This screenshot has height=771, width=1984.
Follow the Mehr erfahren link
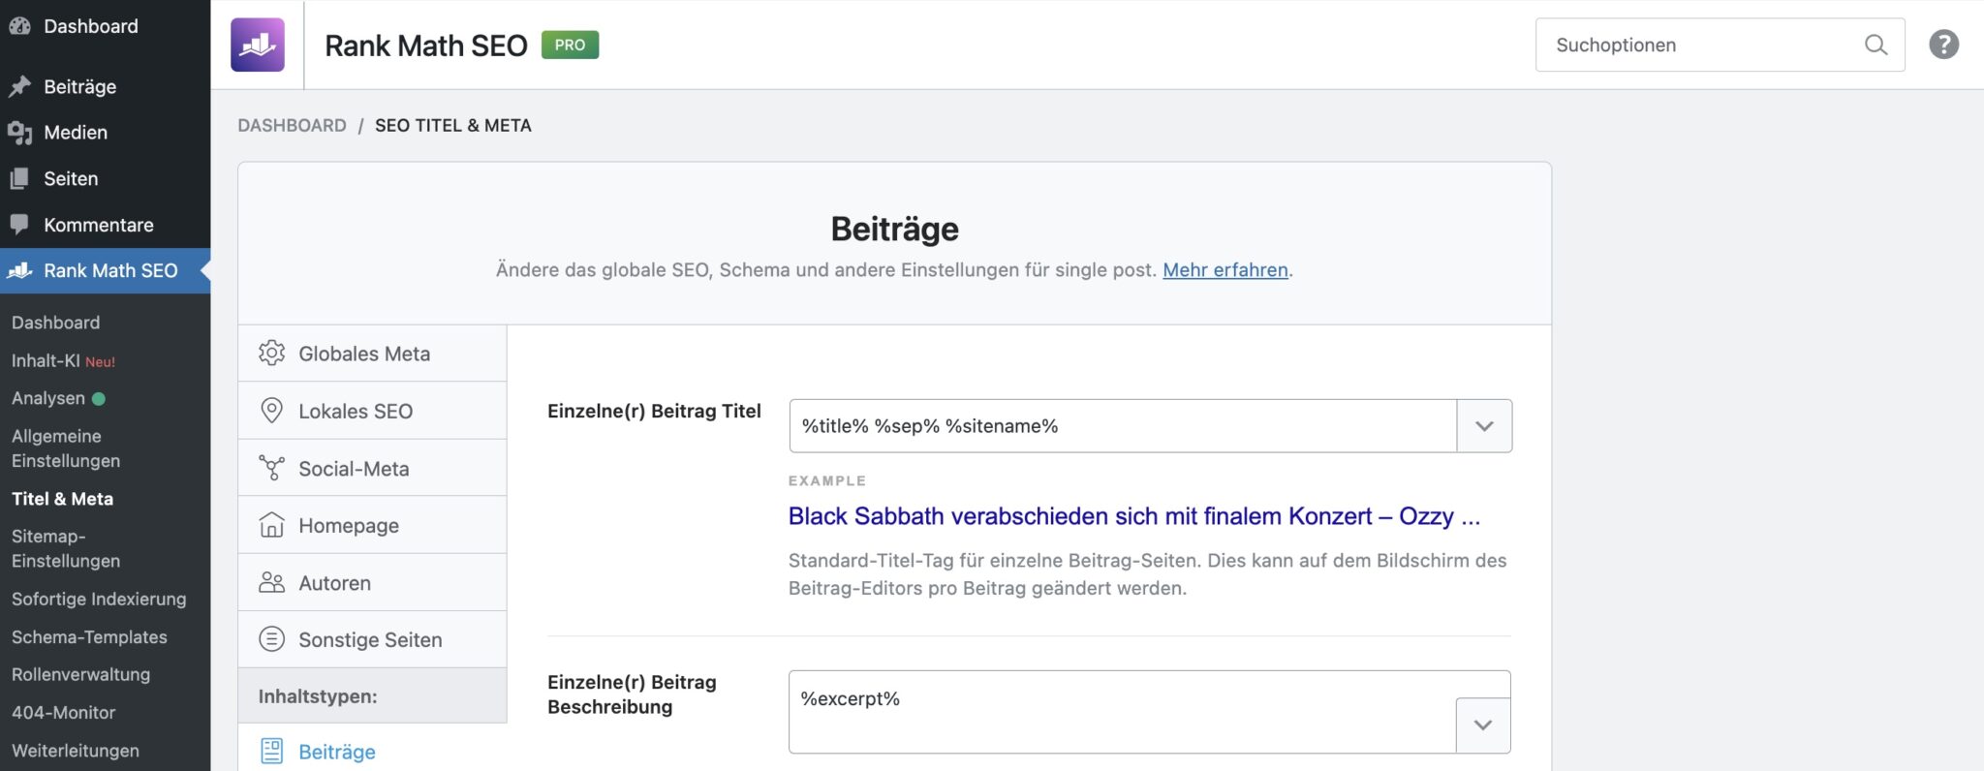coord(1225,270)
